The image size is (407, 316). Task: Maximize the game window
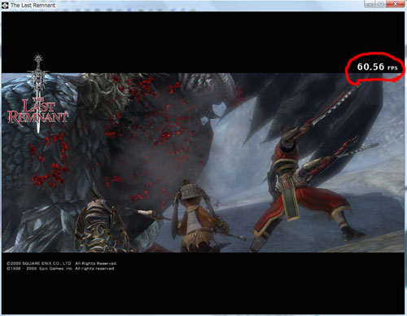[381, 4]
